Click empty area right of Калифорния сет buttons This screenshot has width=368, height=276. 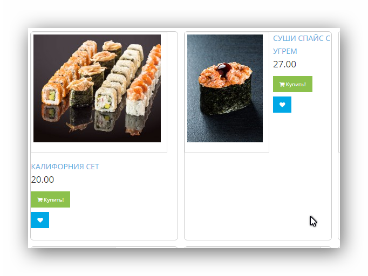(124, 209)
